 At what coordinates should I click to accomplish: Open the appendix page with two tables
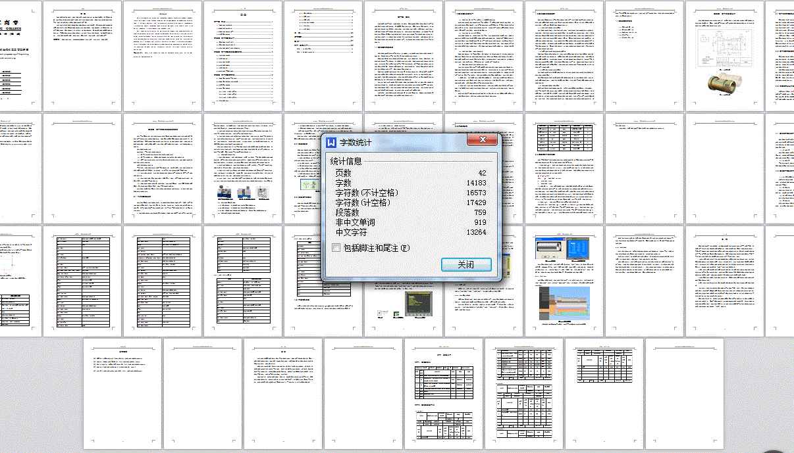443,394
